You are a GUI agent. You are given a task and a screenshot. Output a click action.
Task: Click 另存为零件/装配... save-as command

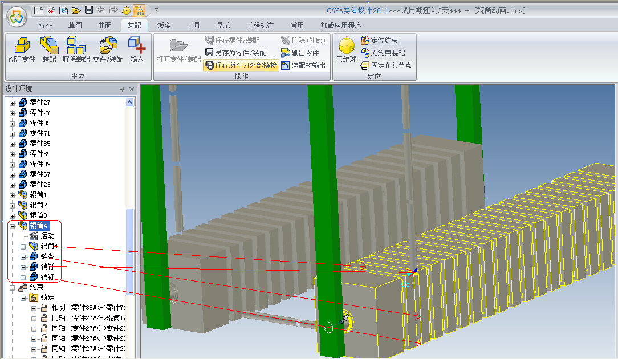(240, 52)
